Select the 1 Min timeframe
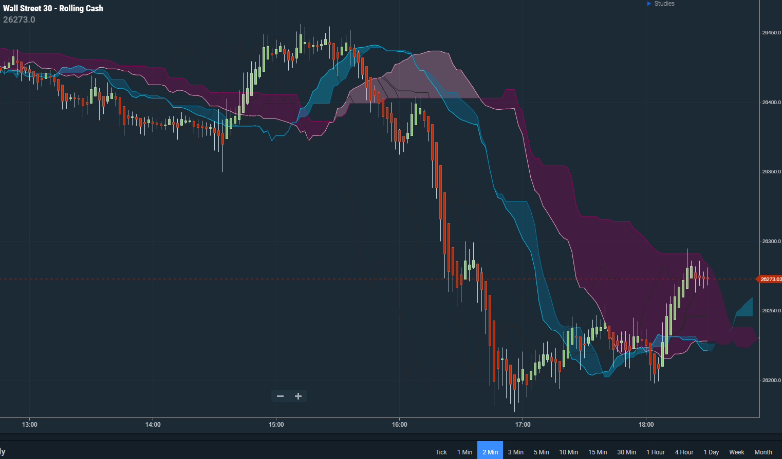The image size is (782, 459). (464, 452)
